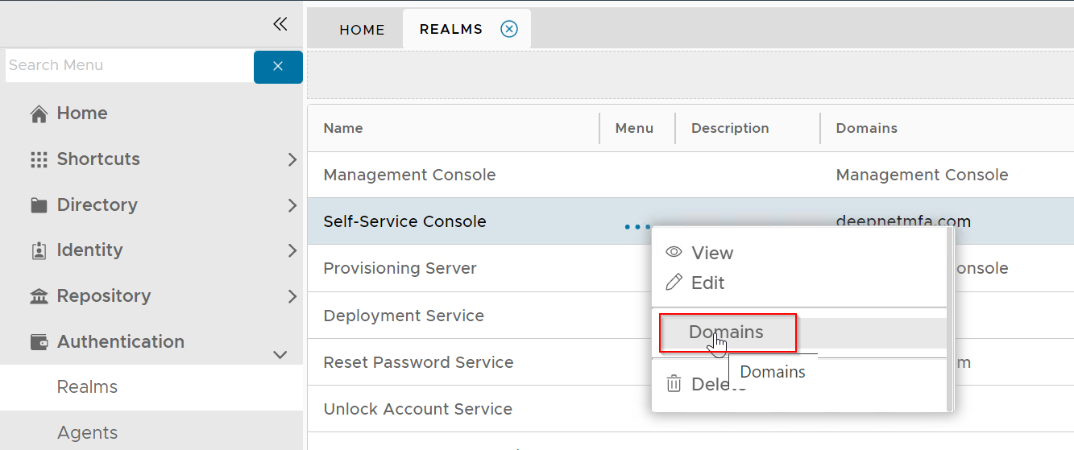1074x450 pixels.
Task: Click the Shortcuts grid icon
Action: coord(39,159)
